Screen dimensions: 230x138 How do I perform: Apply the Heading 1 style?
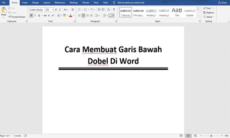[x=151, y=13]
